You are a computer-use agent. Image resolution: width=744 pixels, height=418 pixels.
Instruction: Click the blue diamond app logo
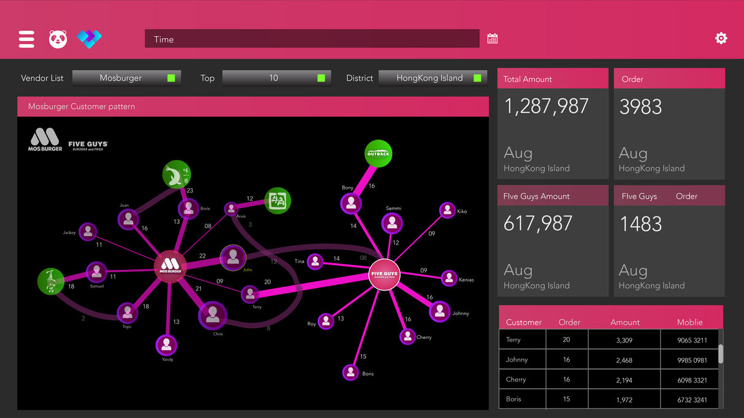[90, 39]
